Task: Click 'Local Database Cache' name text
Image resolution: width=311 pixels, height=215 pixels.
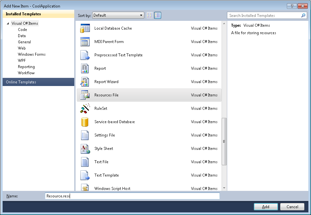Action: tap(113, 28)
